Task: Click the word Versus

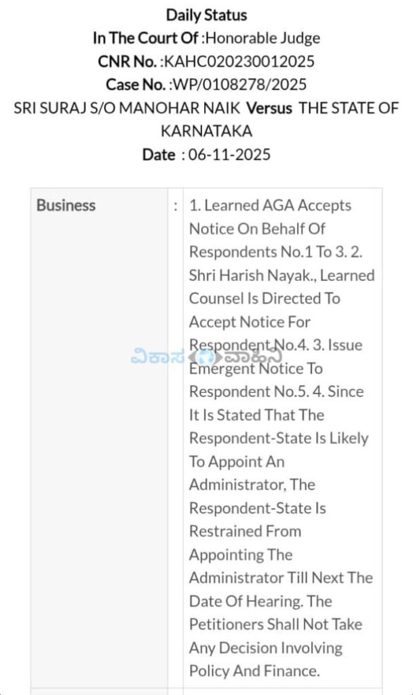Action: 269,109
